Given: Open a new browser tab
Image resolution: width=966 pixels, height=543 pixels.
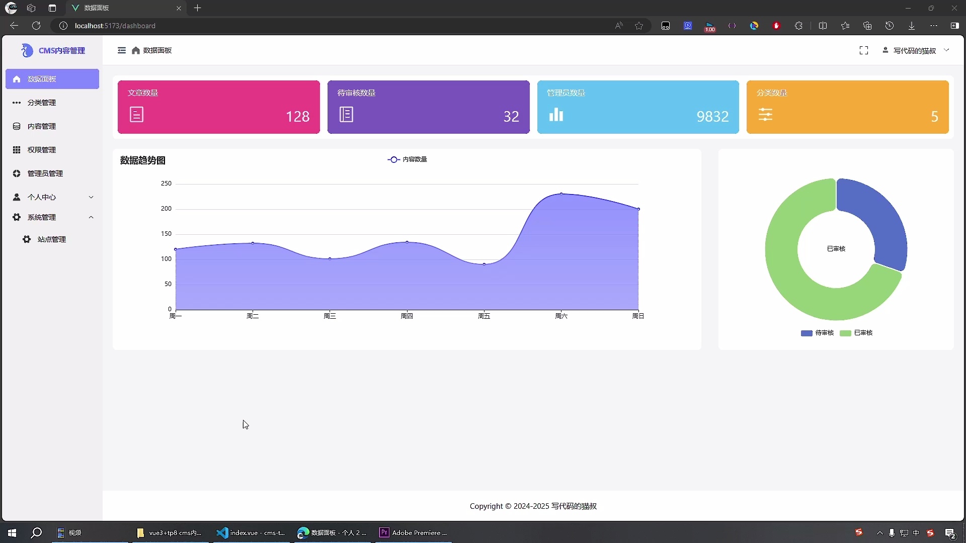Looking at the screenshot, I should point(198,8).
